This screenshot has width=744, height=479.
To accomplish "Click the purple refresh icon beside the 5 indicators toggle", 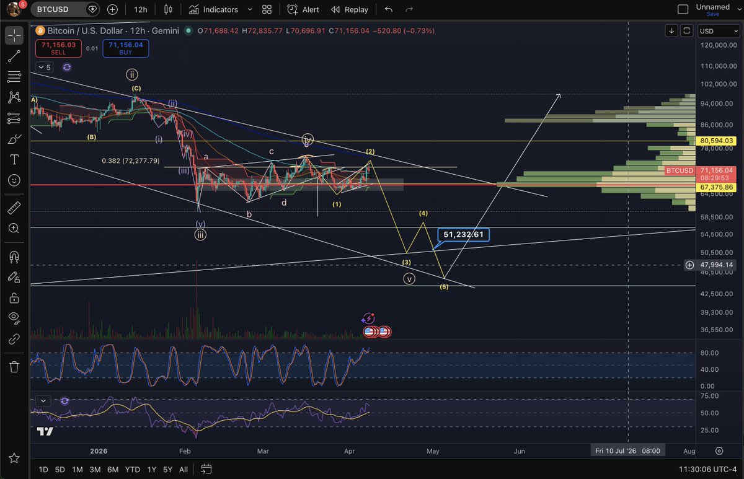I will tap(67, 67).
